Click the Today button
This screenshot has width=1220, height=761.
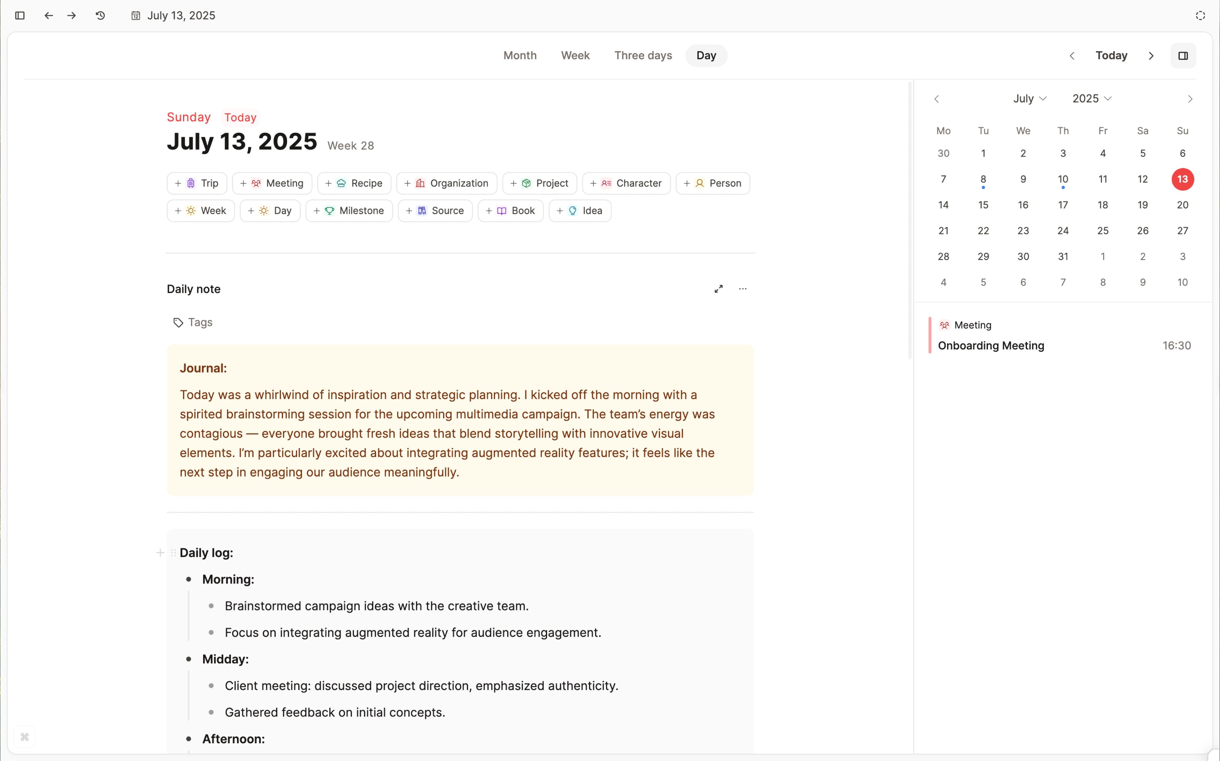pyautogui.click(x=1111, y=55)
